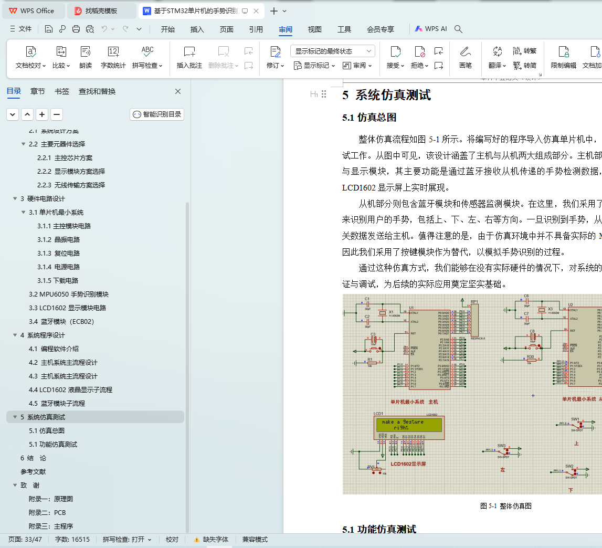Click the export to PDF icon
Image resolution: width=602 pixels, height=548 pixels.
(x=62, y=29)
